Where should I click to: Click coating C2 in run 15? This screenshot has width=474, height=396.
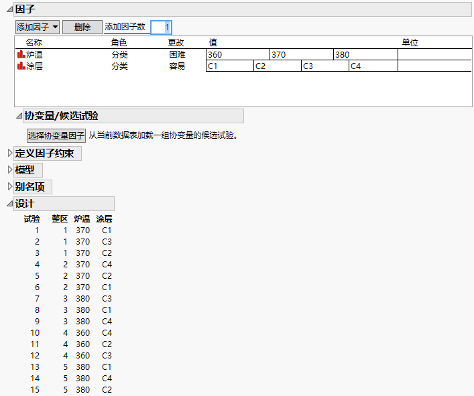pyautogui.click(x=107, y=390)
